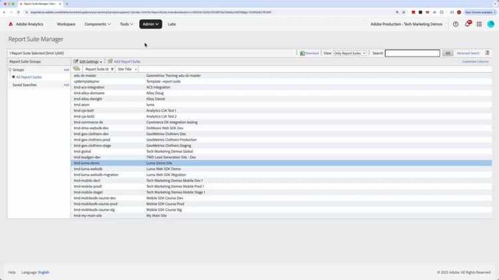Expand the Edit Settings dropdown arrow
The image size is (499, 280).
101,62
